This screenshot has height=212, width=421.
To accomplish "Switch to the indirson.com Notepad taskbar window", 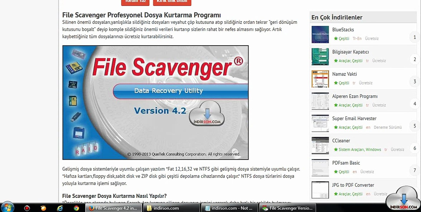I will [x=230, y=208].
